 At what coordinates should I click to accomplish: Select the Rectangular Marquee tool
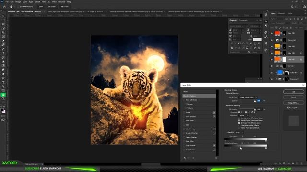point(3,20)
